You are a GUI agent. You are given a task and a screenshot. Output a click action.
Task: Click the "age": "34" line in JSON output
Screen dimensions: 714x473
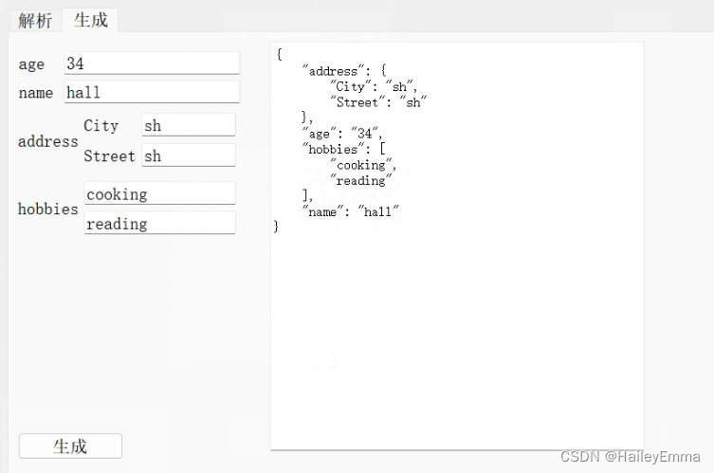342,133
